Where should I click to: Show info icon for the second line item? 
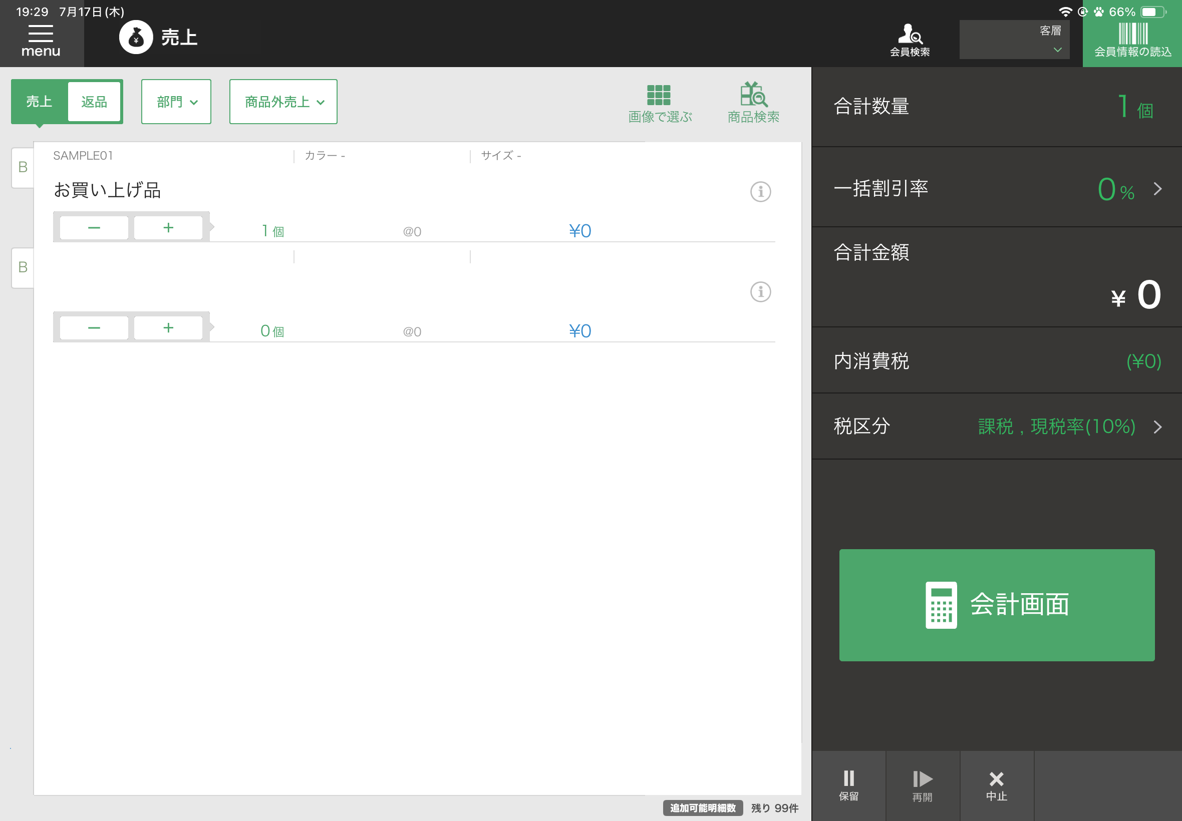tap(760, 292)
